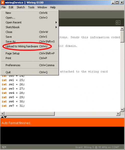This screenshot has height=150, width=125.
Task: Open the File menu
Action: pos(3,7)
